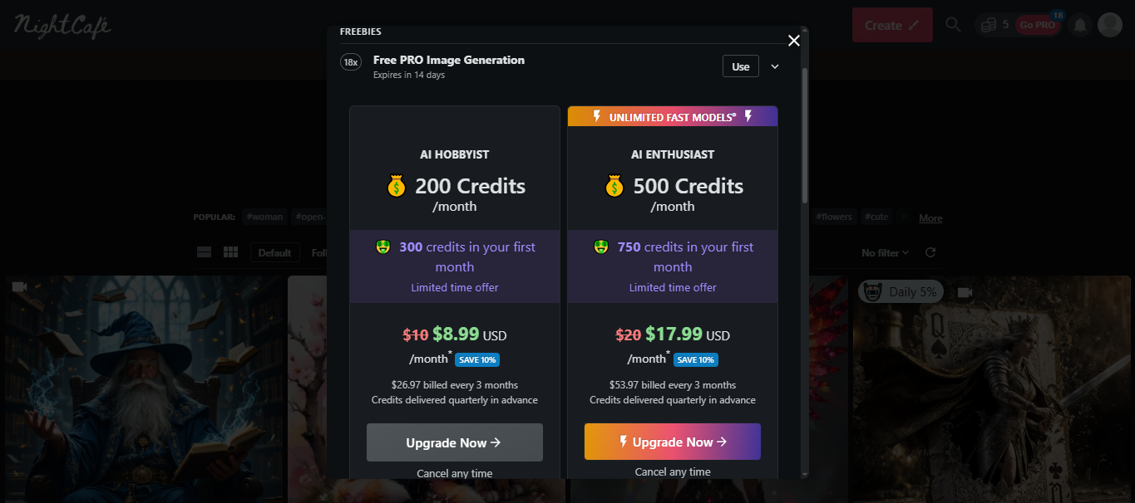Refresh the feed with the reload icon
The width and height of the screenshot is (1135, 503).
pyautogui.click(x=930, y=252)
